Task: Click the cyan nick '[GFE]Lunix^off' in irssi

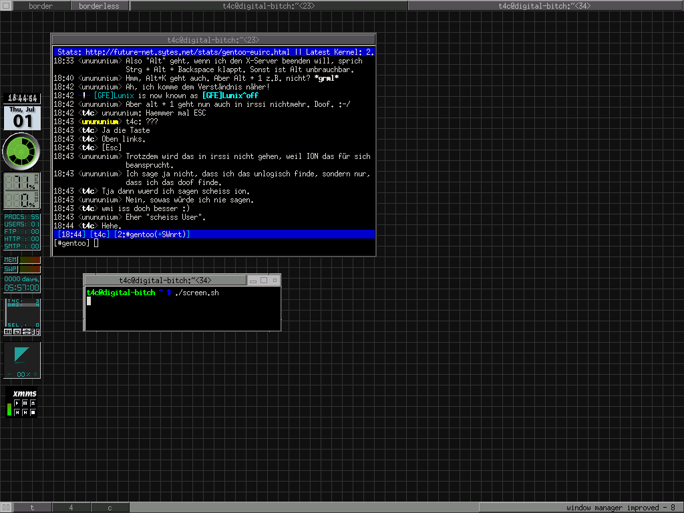Action: point(230,95)
